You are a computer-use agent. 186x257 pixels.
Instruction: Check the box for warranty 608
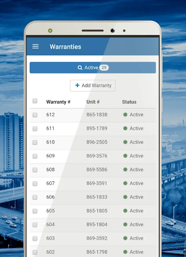pyautogui.click(x=35, y=170)
